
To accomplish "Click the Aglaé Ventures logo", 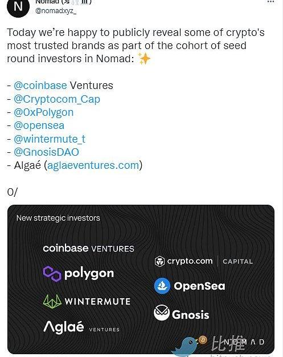I will [x=81, y=327].
